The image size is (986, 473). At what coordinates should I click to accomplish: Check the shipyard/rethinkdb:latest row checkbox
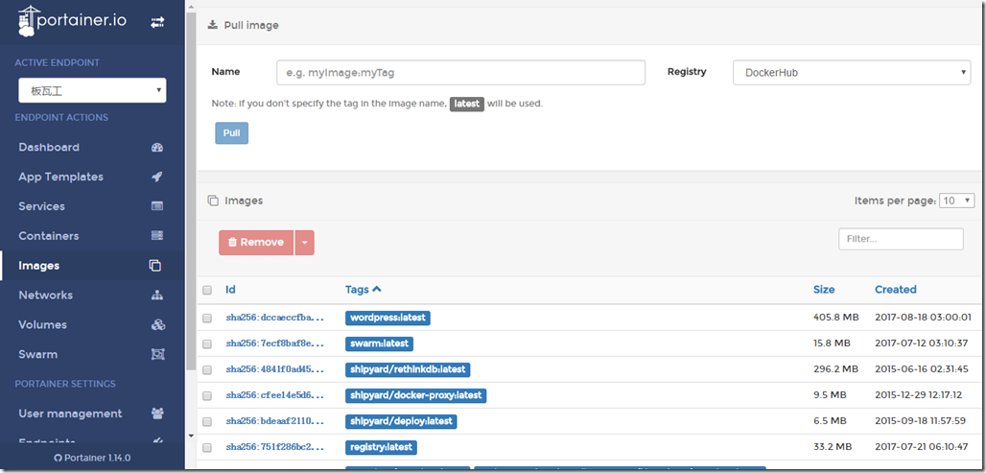(x=207, y=369)
